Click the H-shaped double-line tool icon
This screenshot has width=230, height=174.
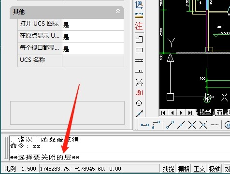[139, 61]
